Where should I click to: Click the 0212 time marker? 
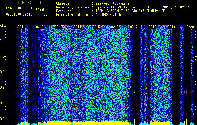[40, 27]
